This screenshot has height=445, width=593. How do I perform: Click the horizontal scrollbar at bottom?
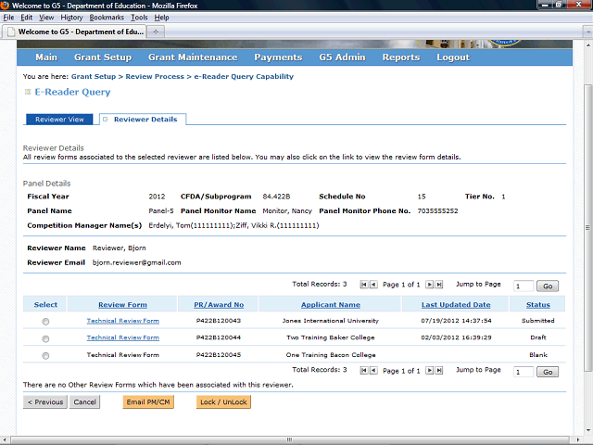(x=289, y=439)
